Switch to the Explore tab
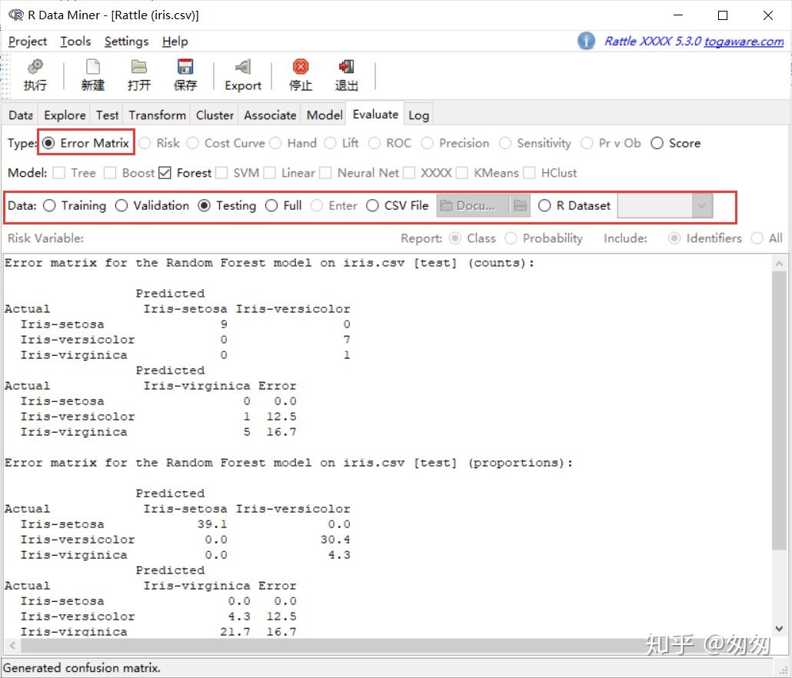792x678 pixels. pyautogui.click(x=65, y=115)
